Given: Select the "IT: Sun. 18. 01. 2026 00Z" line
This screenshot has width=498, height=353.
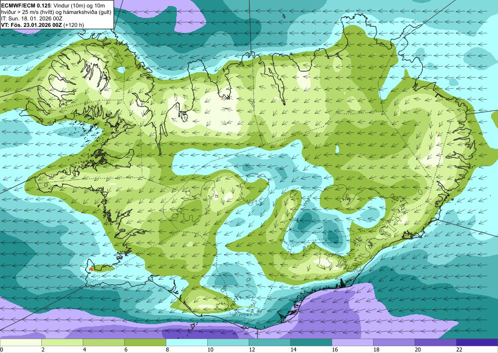Looking at the screenshot, I should 32,19.
